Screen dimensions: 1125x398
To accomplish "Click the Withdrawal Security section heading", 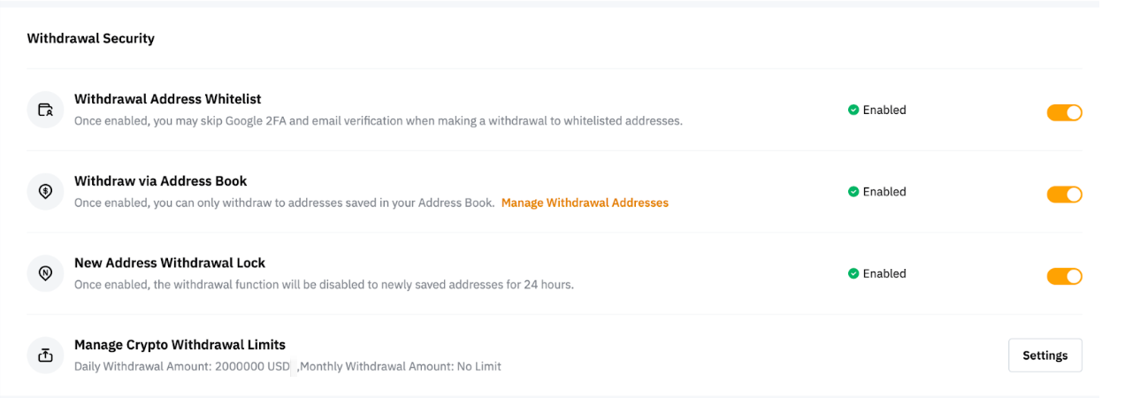I will pyautogui.click(x=91, y=39).
